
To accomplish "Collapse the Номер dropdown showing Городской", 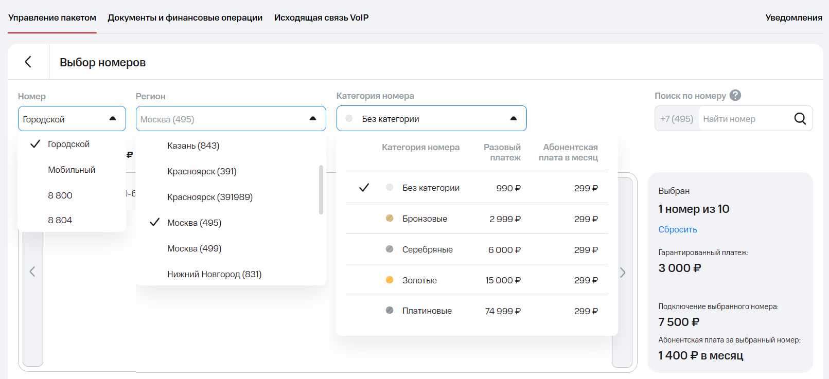I will coord(72,119).
